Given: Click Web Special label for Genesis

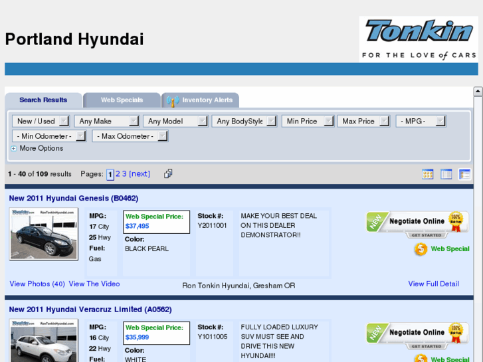Looking at the screenshot, I should point(450,249).
